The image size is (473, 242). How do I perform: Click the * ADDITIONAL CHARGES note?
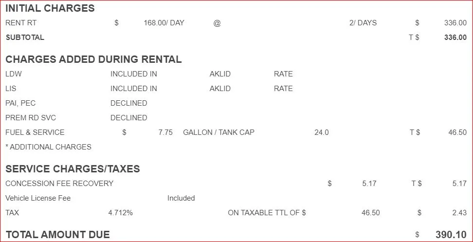click(48, 147)
